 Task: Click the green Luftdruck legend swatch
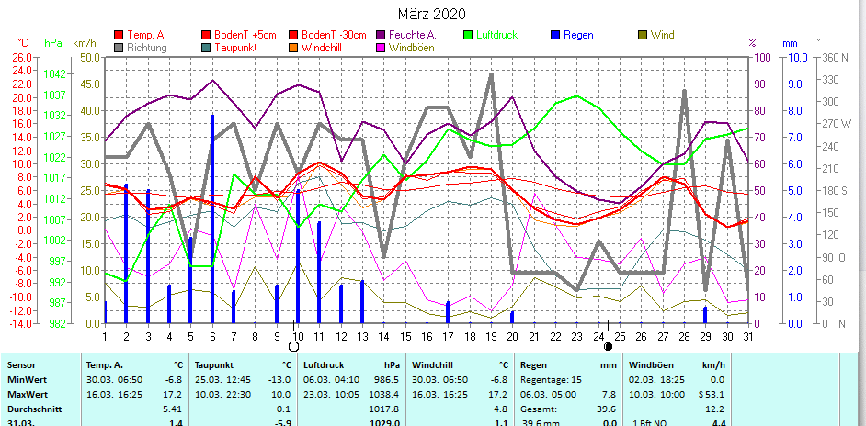468,35
